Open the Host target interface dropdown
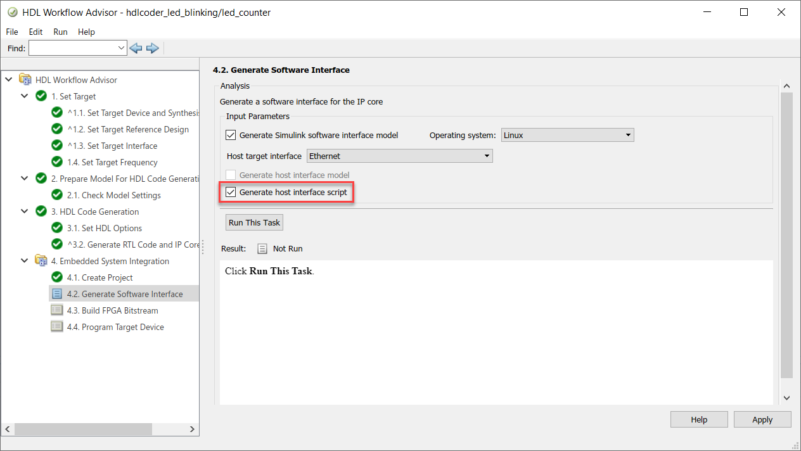The height and width of the screenshot is (451, 801). (x=399, y=156)
